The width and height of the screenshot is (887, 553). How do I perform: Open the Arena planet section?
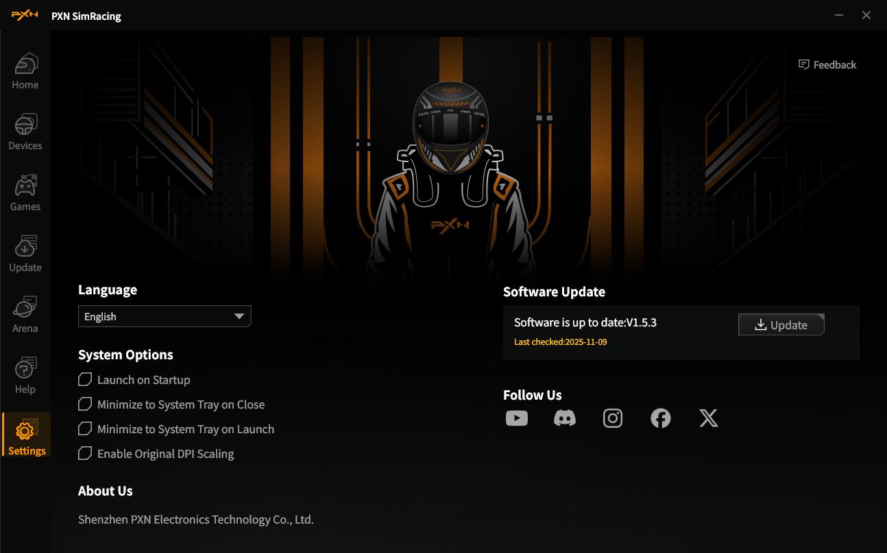point(25,316)
